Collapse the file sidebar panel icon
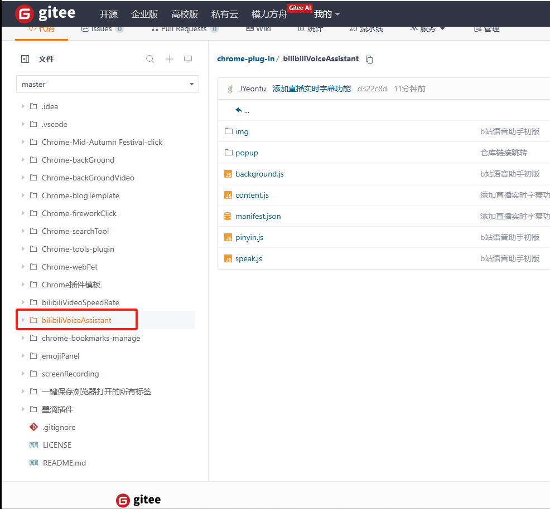 25,59
